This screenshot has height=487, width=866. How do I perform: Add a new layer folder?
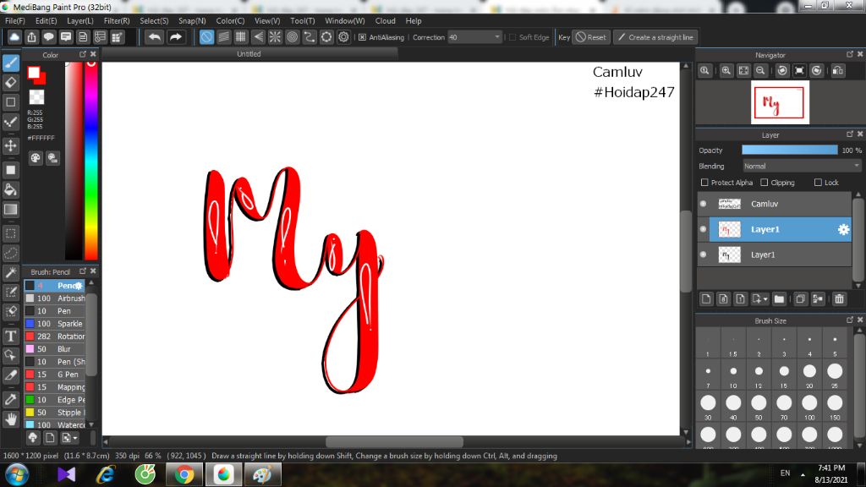(x=779, y=298)
